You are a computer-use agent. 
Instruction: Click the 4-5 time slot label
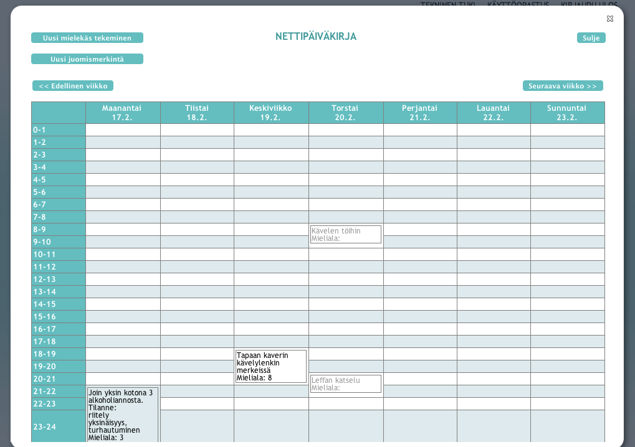tap(59, 179)
